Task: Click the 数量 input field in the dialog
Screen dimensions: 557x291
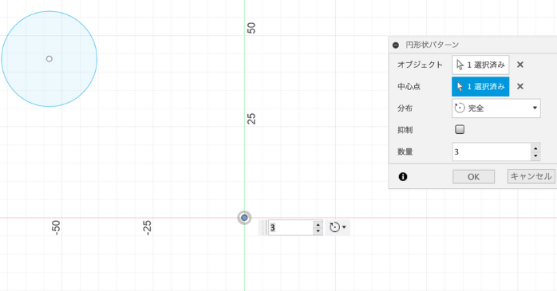Action: [x=492, y=152]
